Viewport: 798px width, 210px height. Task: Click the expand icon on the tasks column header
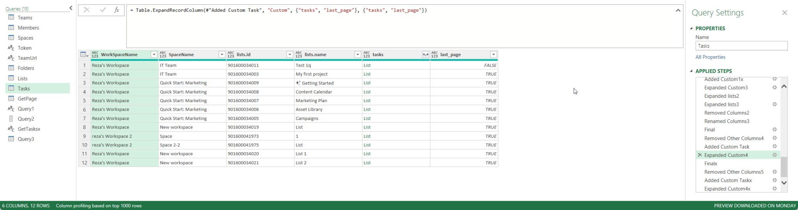(425, 55)
